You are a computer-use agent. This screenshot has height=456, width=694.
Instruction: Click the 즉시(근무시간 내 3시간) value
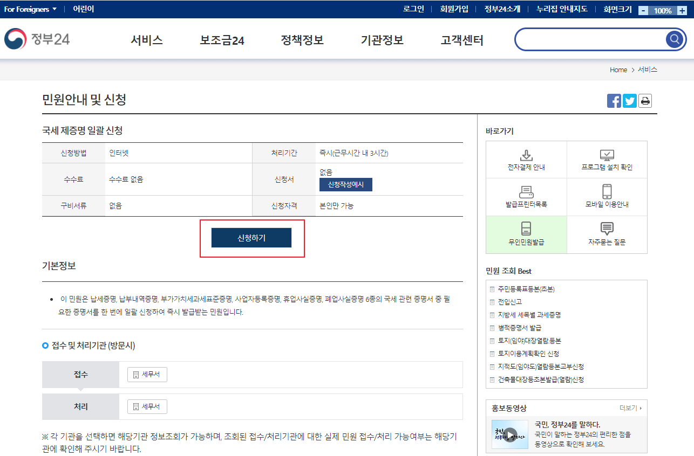[x=354, y=153]
